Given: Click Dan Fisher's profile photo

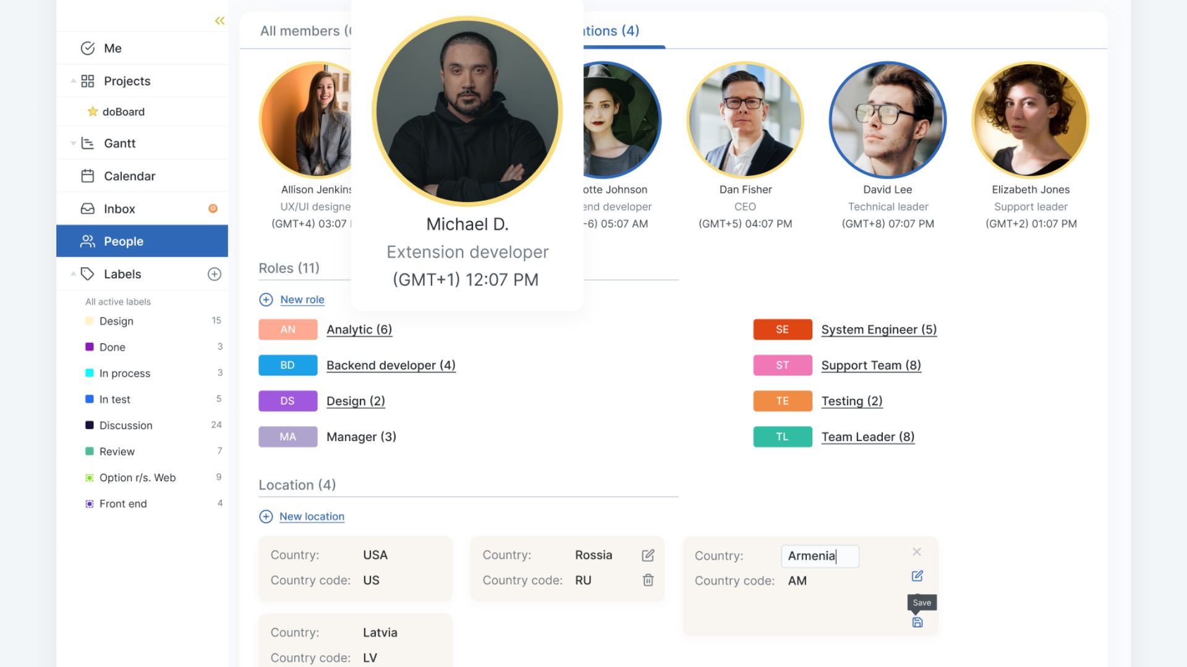Looking at the screenshot, I should pyautogui.click(x=745, y=120).
